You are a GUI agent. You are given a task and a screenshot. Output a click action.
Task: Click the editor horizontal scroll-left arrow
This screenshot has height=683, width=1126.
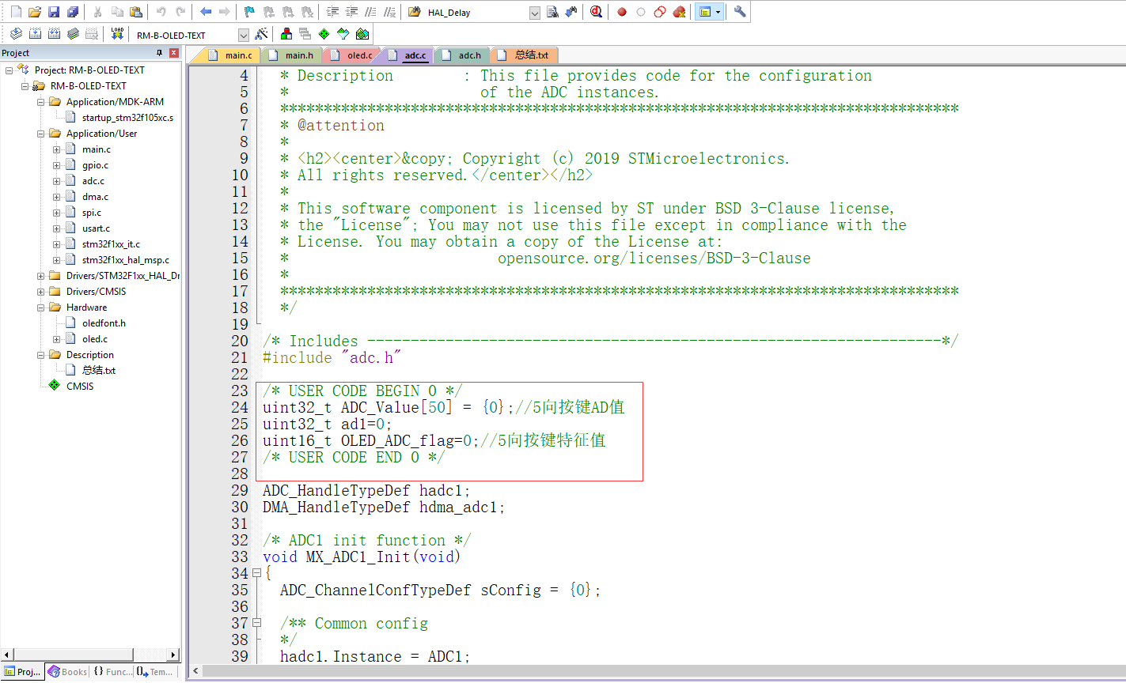pos(196,670)
